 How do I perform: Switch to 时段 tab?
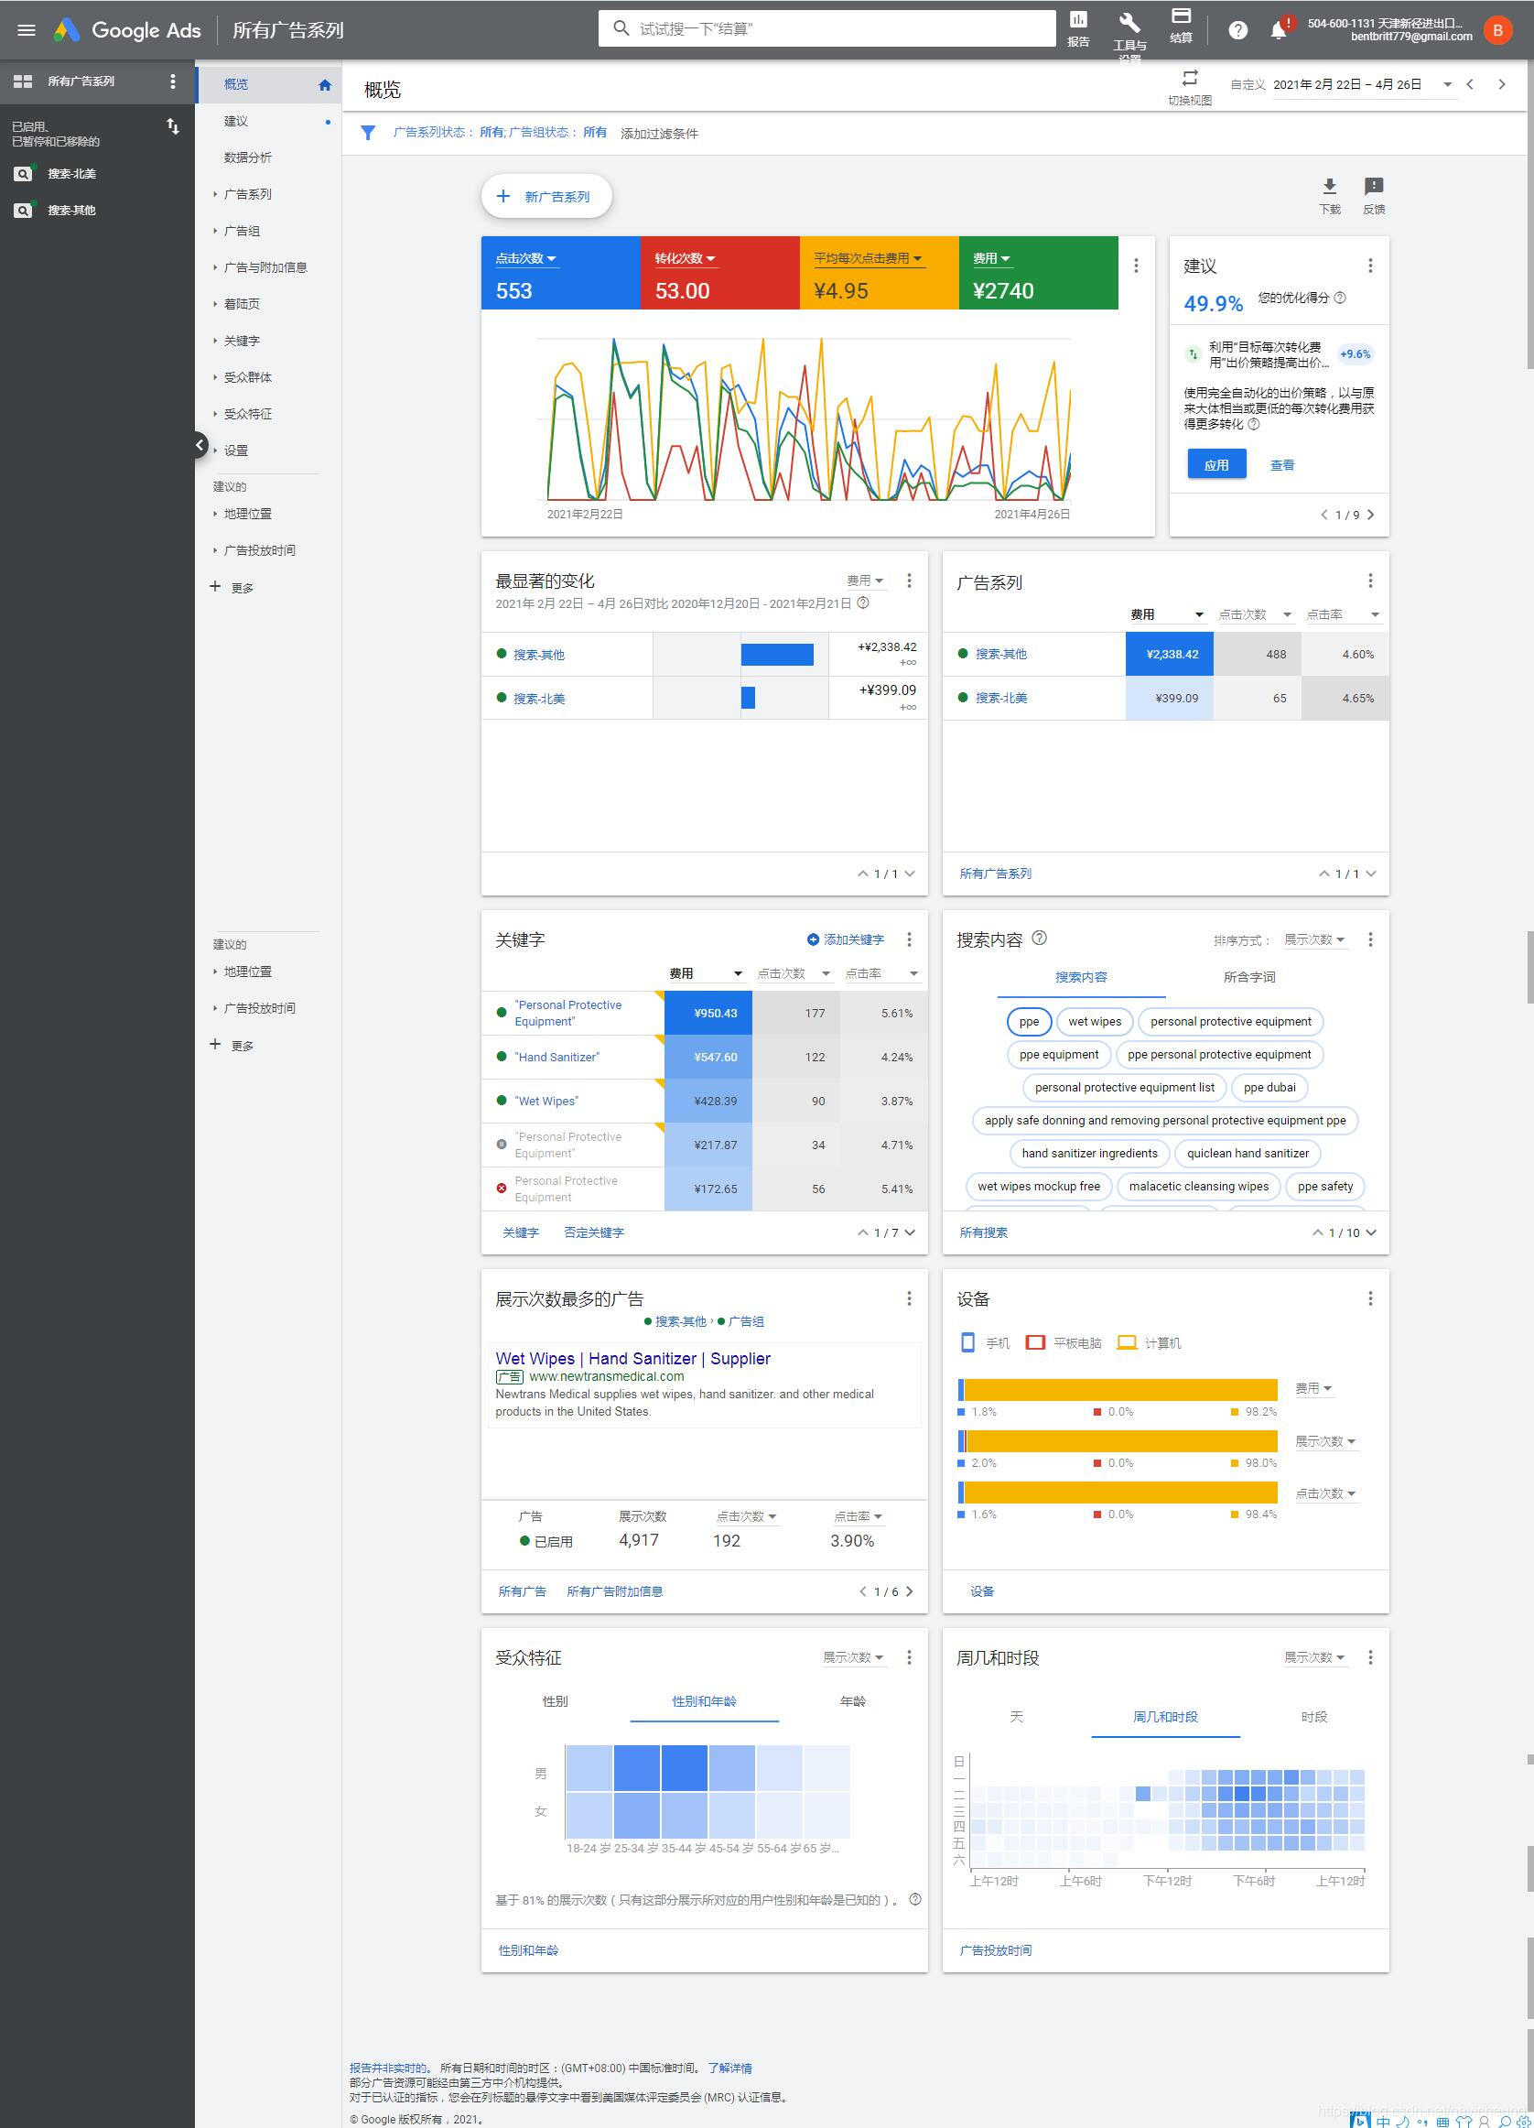(1313, 1717)
